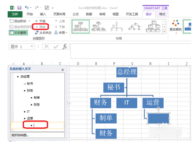Open the name box dropdown showing 图示 1
Viewport: 192px width, 142px height.
tap(32, 47)
